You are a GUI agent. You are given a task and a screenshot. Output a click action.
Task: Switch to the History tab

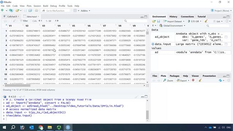click(x=173, y=17)
